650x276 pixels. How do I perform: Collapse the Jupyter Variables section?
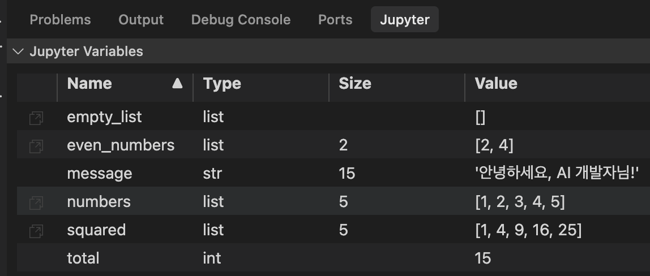click(18, 51)
